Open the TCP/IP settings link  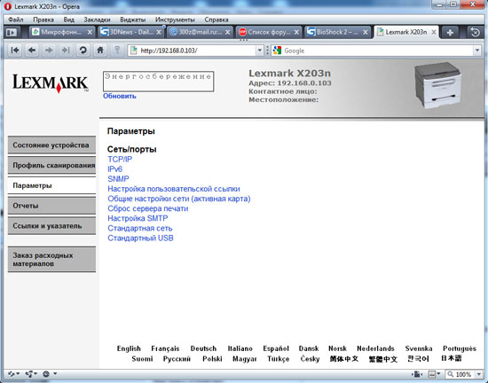120,160
